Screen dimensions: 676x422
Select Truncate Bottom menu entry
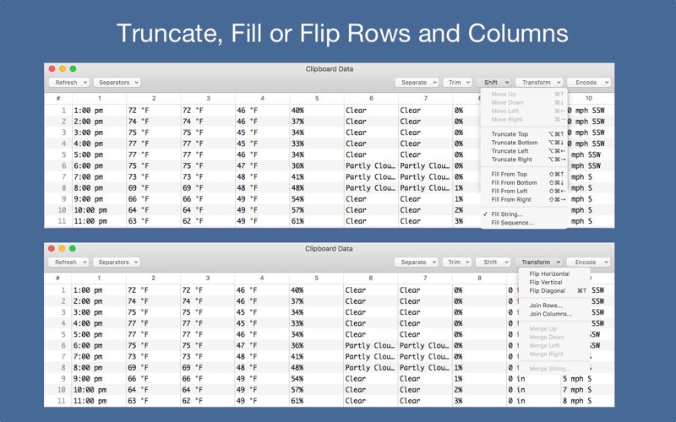(514, 143)
